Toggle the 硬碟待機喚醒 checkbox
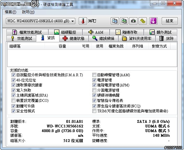Viewport: 184px width, 150px height. click(94, 95)
